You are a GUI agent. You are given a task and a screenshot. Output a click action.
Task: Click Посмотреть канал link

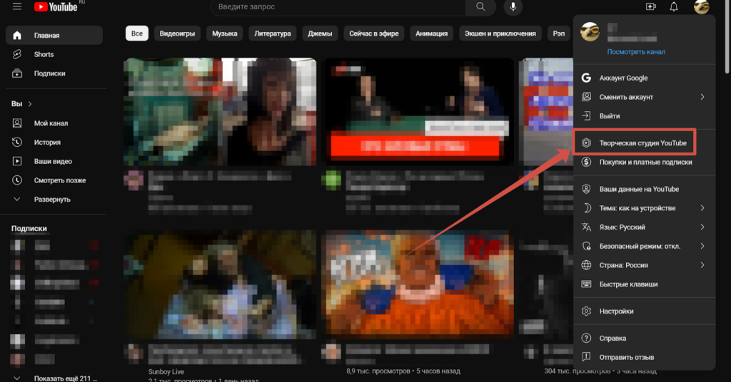[636, 51]
